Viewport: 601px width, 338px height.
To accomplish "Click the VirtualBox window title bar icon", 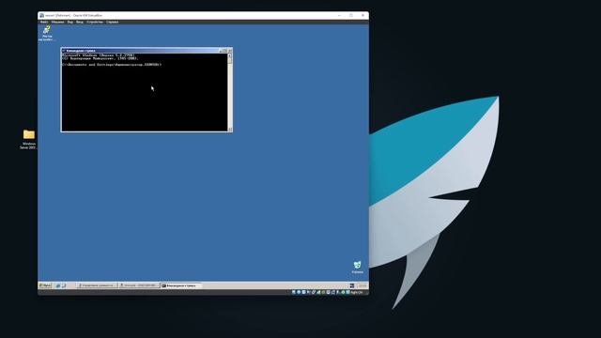I will tap(41, 15).
